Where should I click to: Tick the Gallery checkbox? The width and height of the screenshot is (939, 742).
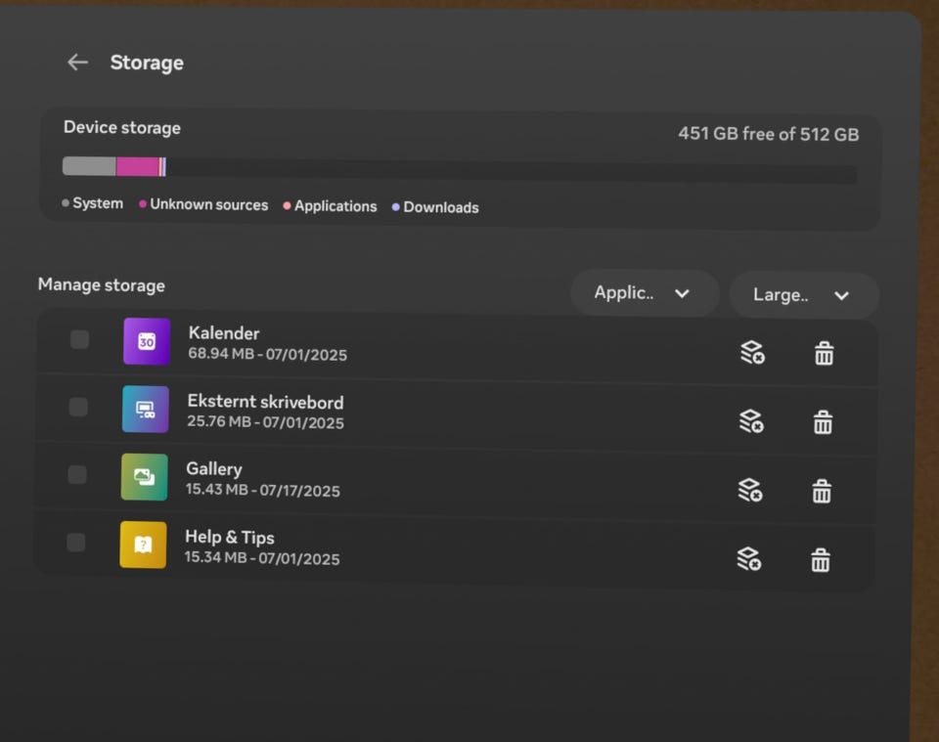click(x=77, y=475)
